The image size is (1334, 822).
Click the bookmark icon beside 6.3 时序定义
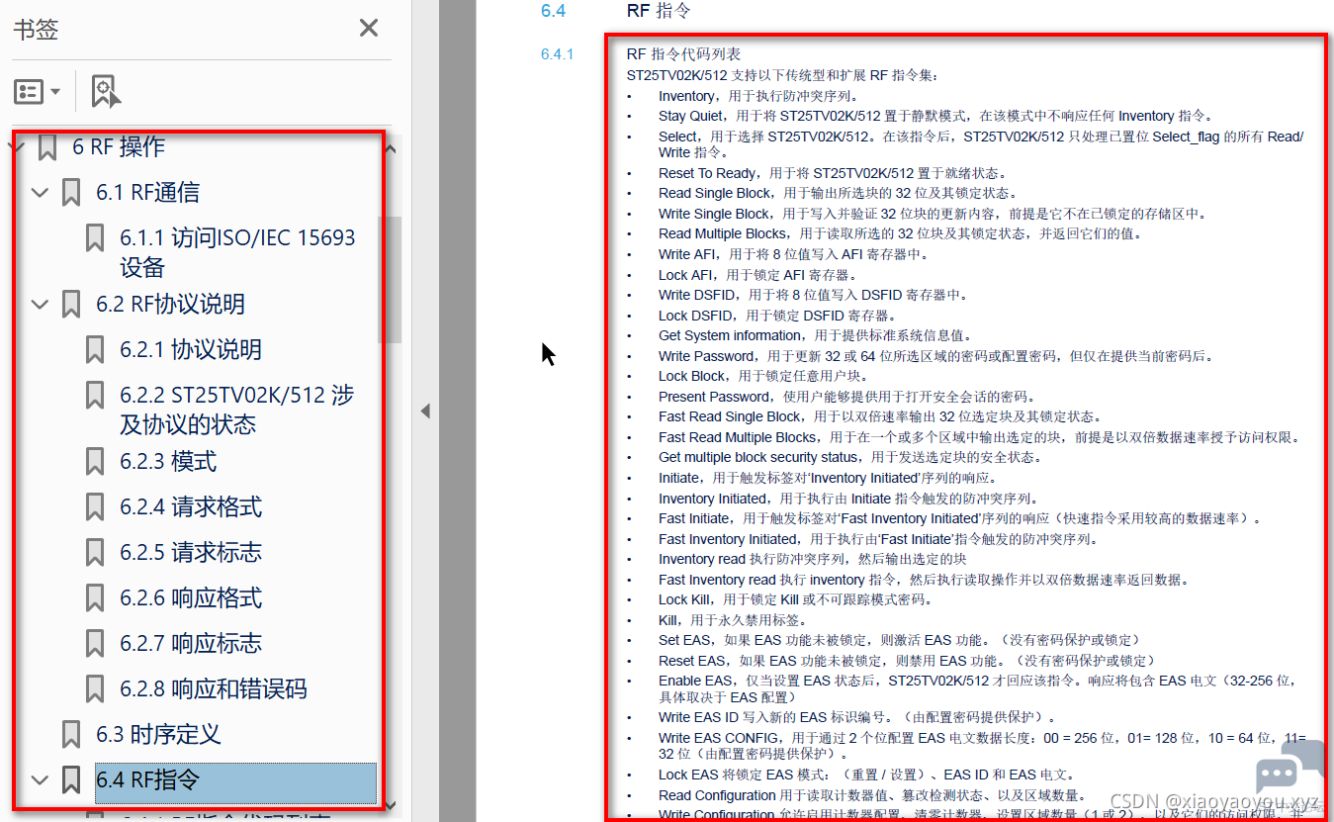point(70,735)
